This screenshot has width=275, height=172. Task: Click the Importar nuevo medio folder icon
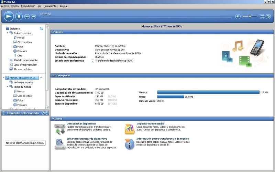pyautogui.click(x=130, y=129)
